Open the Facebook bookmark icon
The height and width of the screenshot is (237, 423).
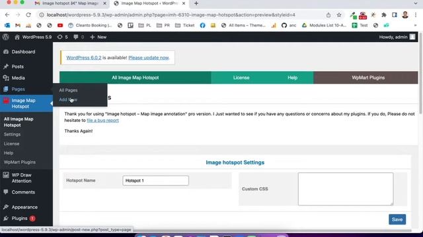point(202,25)
